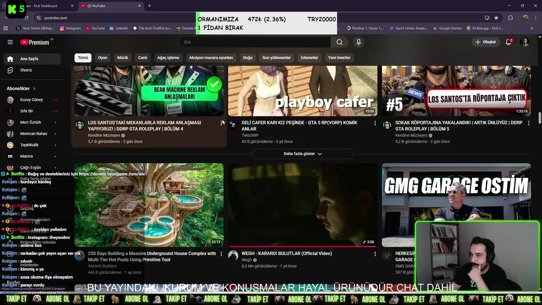Select the Oyun filter chip

(x=103, y=58)
